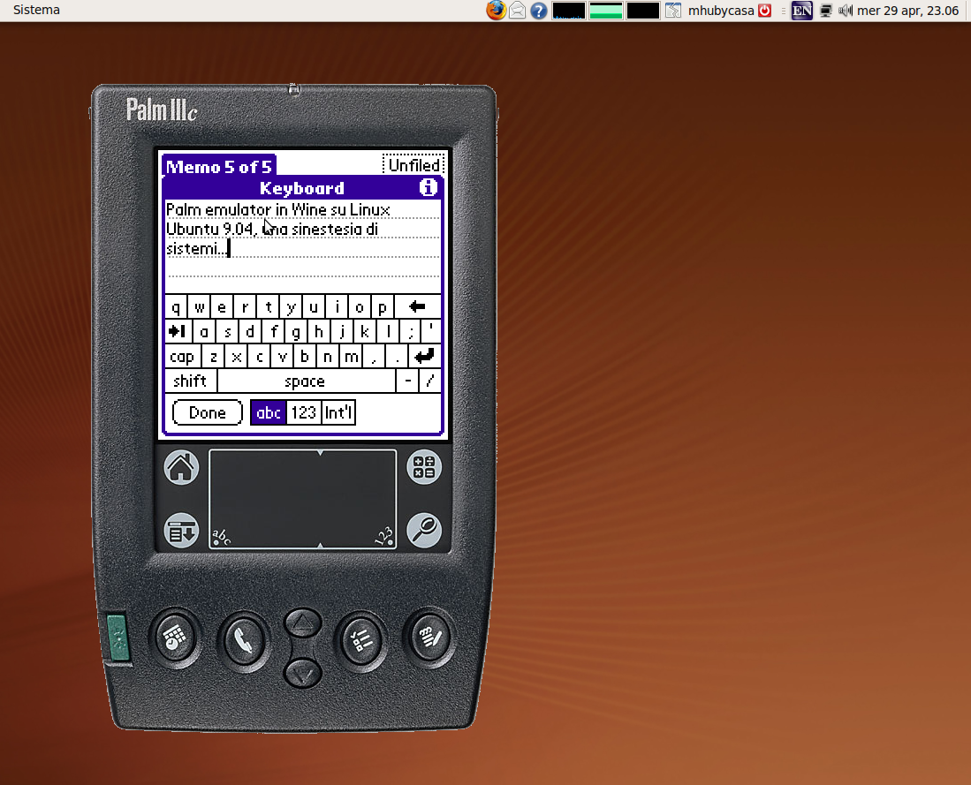The width and height of the screenshot is (971, 785).
Task: Open the Unfiled category dropdown
Action: [x=413, y=164]
